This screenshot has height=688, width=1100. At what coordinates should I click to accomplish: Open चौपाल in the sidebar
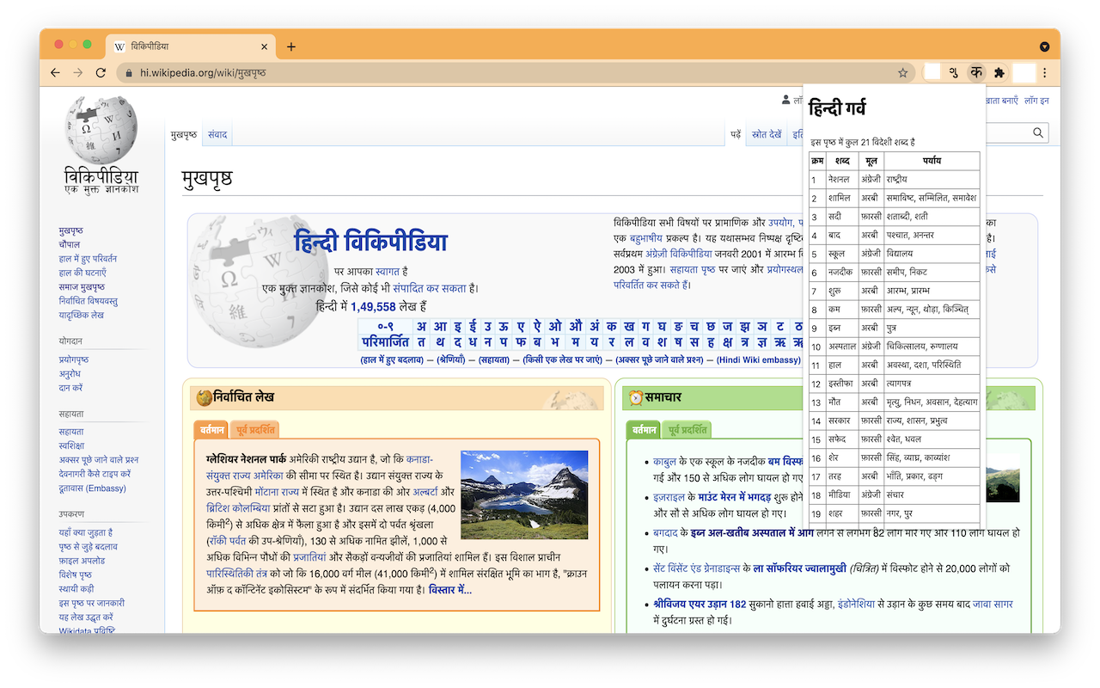(70, 245)
